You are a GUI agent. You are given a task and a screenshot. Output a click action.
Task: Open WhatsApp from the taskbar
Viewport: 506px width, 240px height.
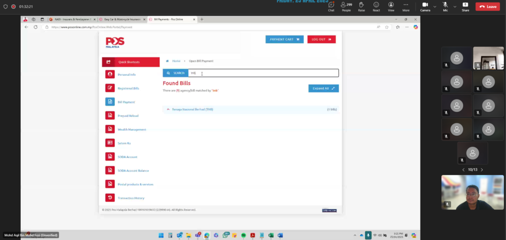tap(225, 236)
